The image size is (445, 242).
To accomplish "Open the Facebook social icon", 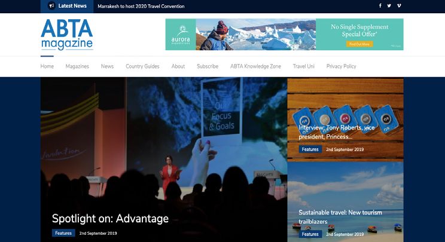I will pyautogui.click(x=380, y=5).
